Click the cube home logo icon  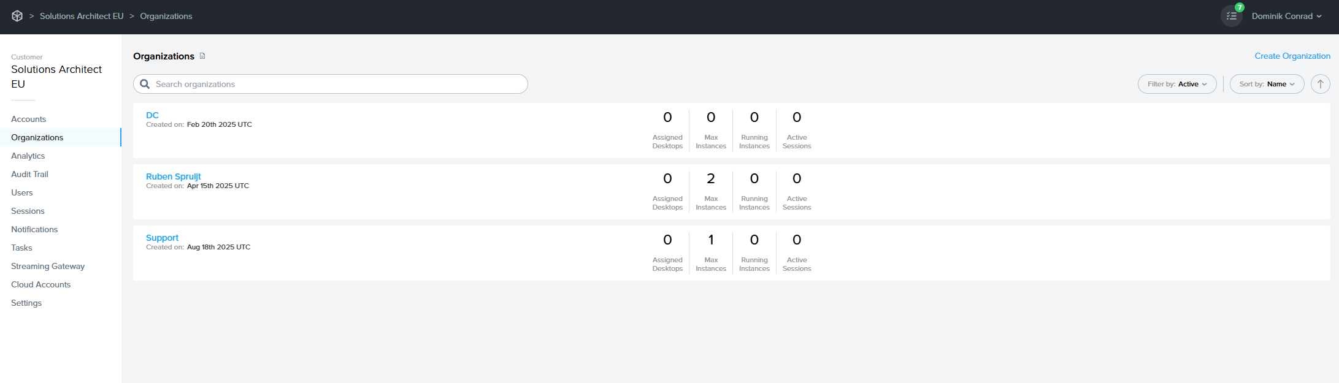(x=17, y=16)
